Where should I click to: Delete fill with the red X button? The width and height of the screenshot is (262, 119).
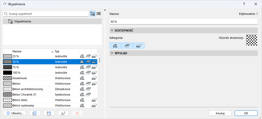78,113
